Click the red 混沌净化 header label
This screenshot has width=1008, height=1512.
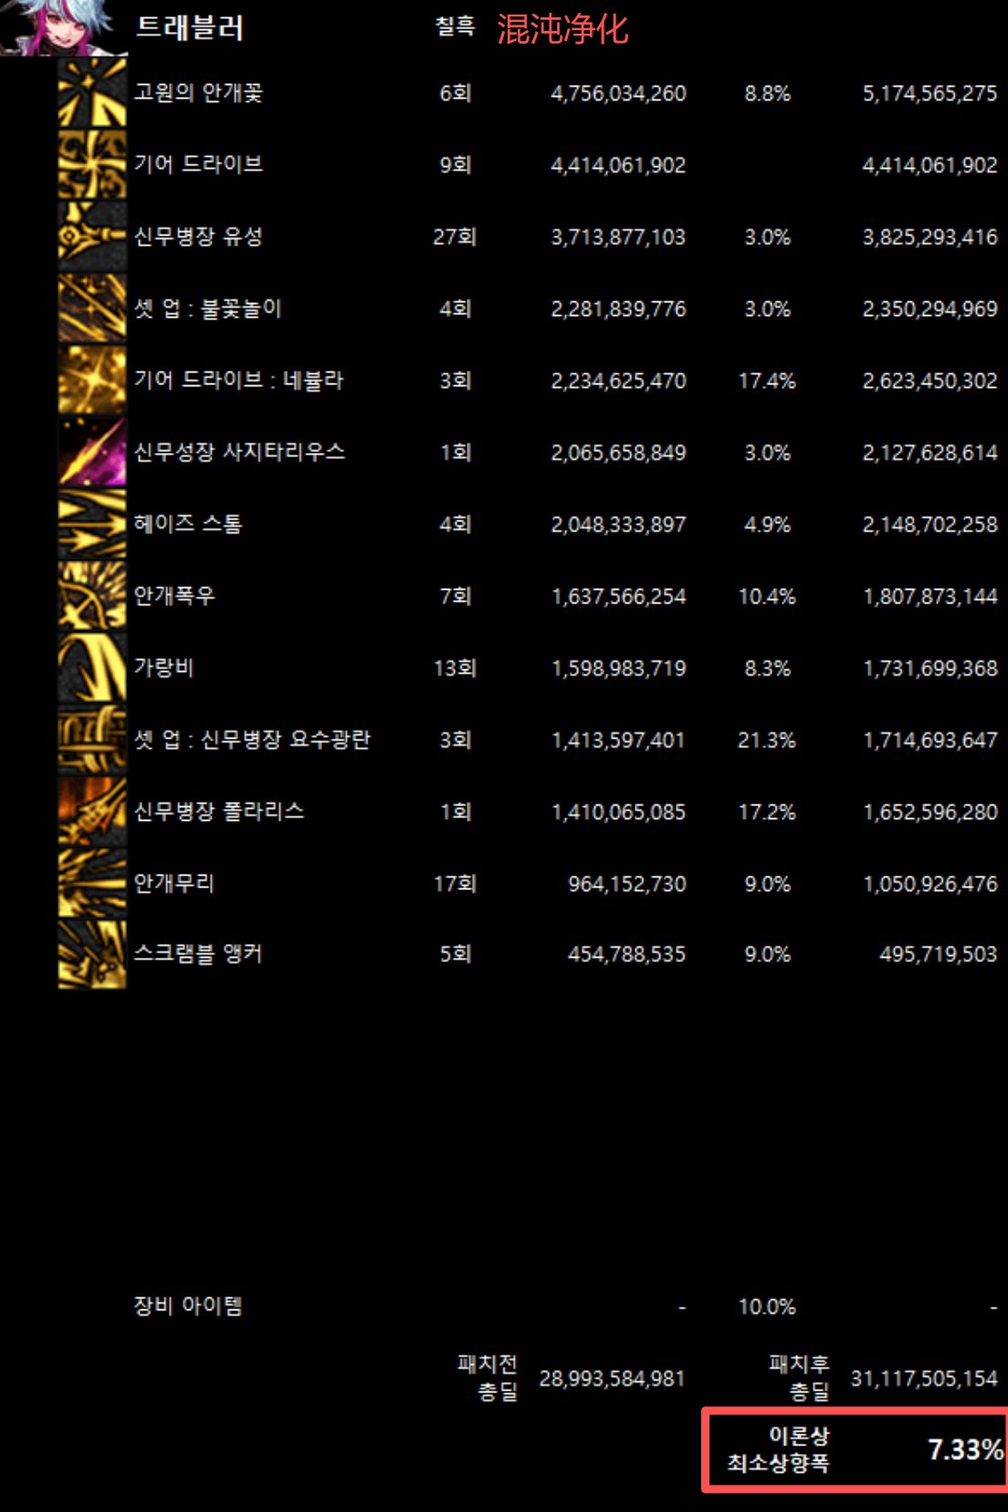tap(562, 29)
